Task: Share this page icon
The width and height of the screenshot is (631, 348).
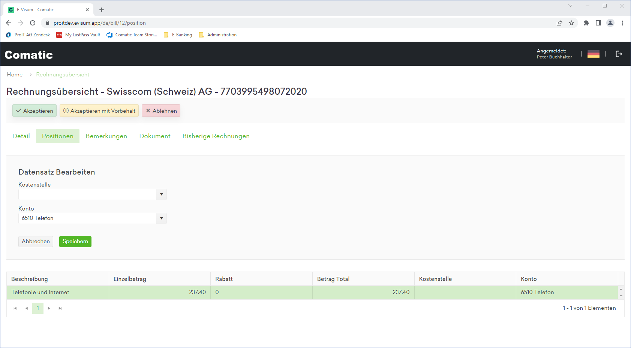Action: click(x=559, y=23)
